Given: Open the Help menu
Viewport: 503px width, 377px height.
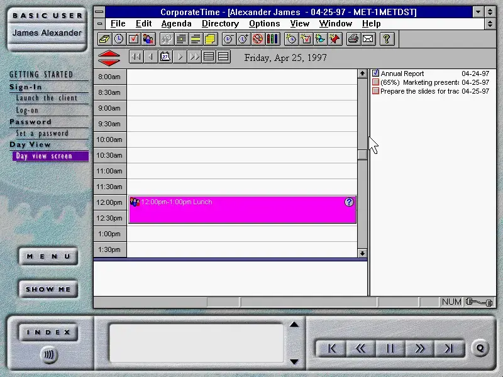Looking at the screenshot, I should (371, 24).
